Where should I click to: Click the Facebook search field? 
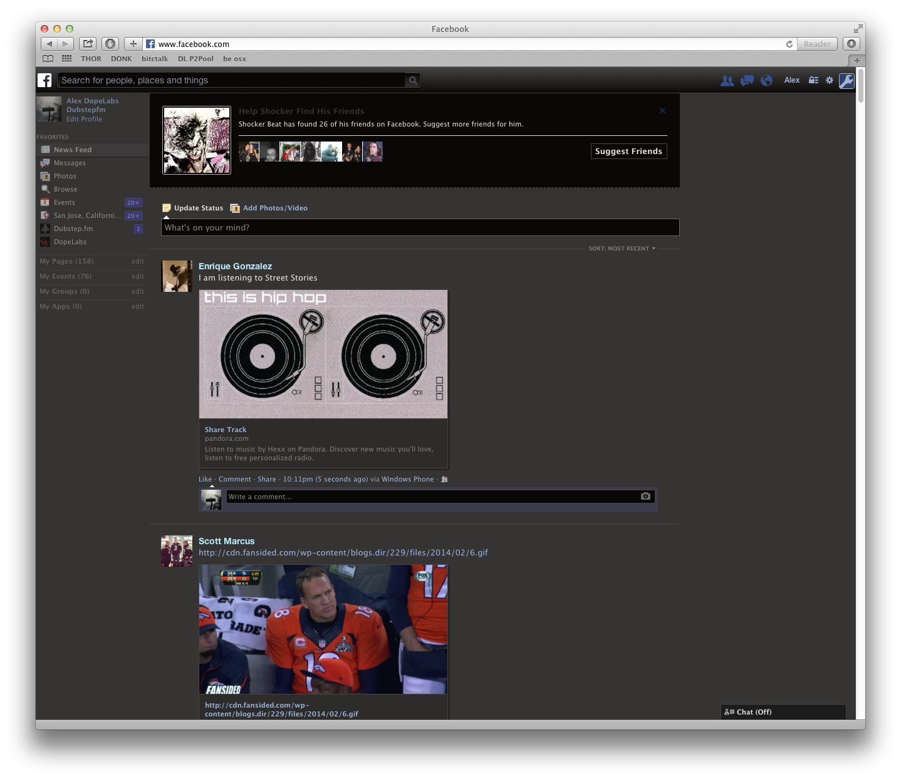(232, 80)
